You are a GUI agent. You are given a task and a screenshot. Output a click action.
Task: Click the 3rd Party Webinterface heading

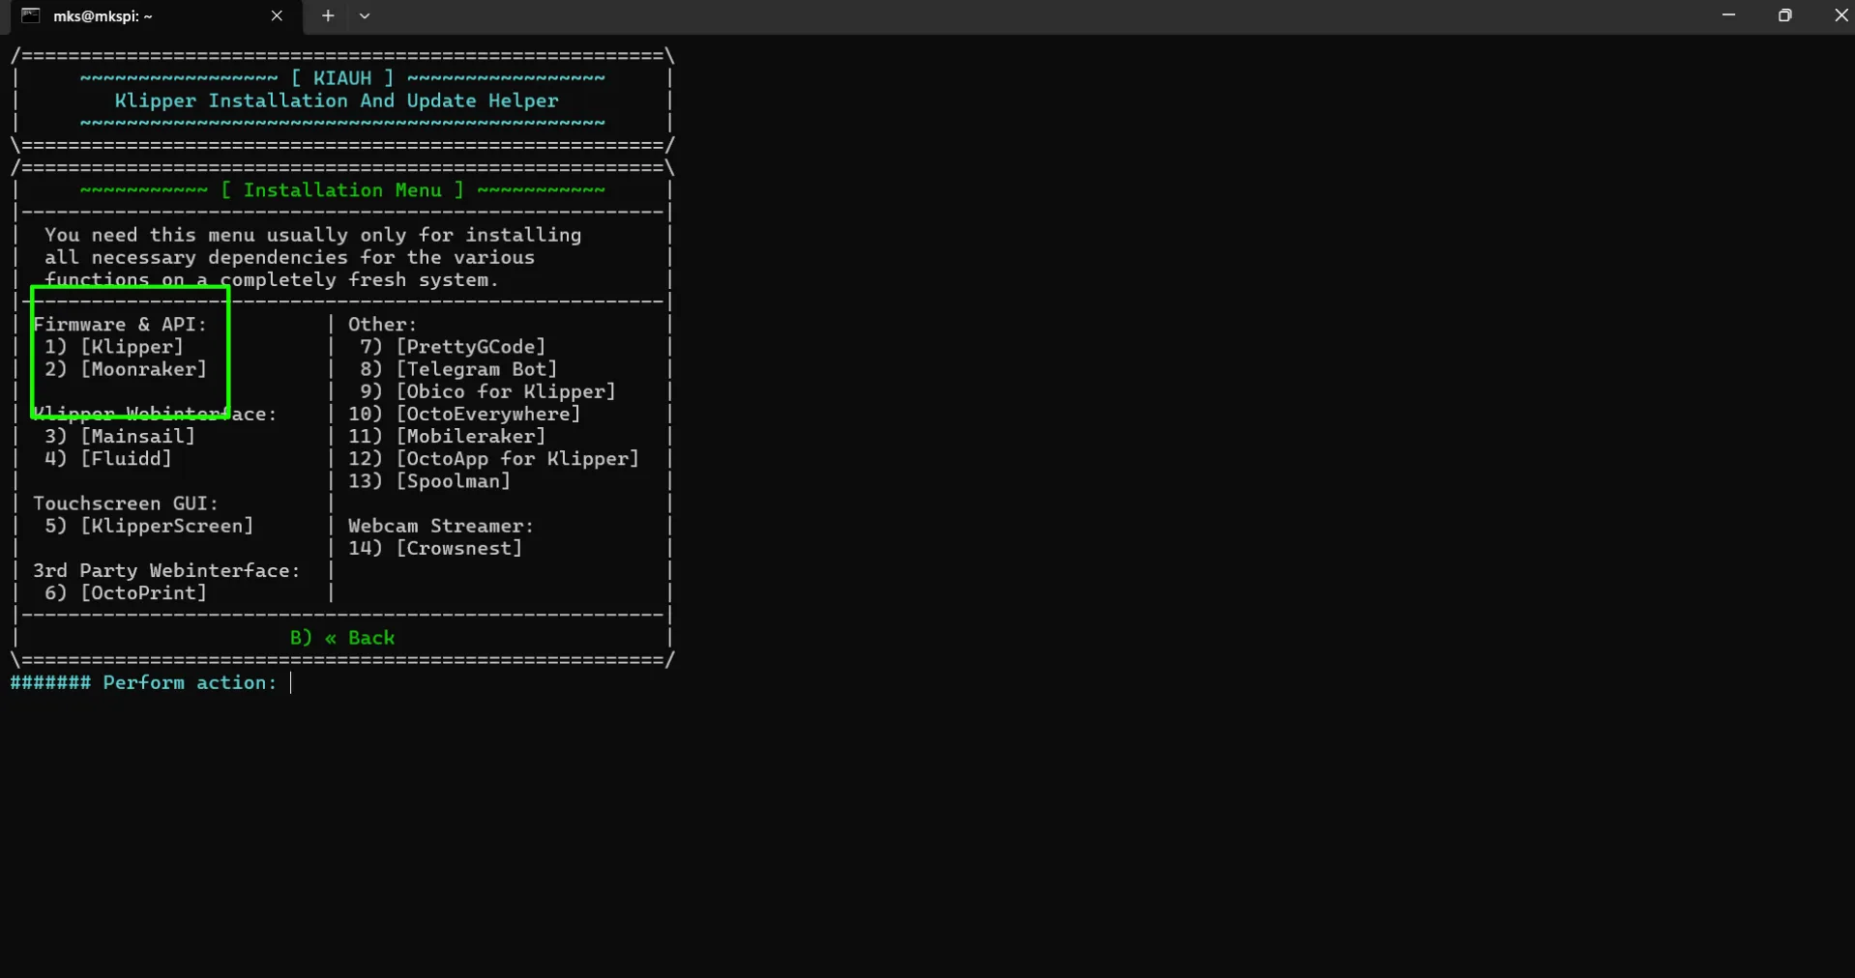tap(166, 570)
